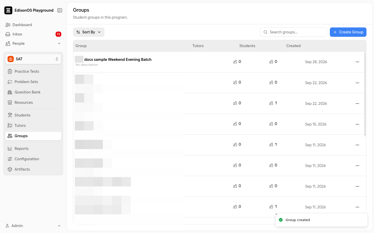
Task: Click the Sep 15, 2026 created date
Action: click(x=316, y=124)
